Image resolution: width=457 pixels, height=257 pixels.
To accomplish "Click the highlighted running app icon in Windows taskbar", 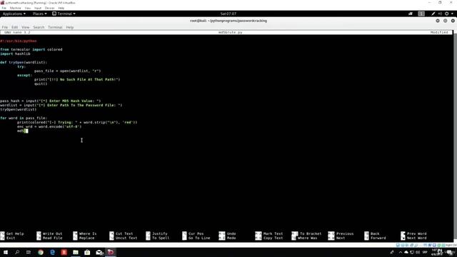I will click(111, 252).
